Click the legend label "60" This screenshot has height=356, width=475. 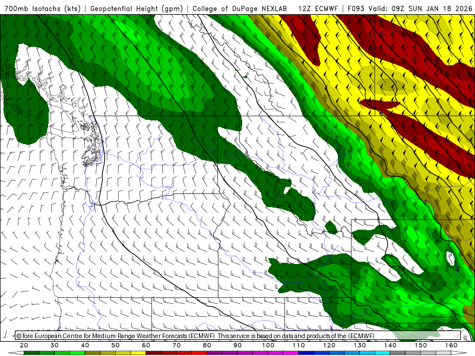146,345
